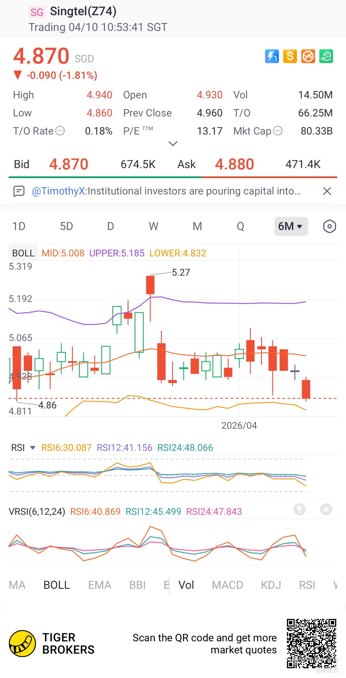Tap the P/E TTM value 13.17
346x678 pixels.
click(x=209, y=131)
